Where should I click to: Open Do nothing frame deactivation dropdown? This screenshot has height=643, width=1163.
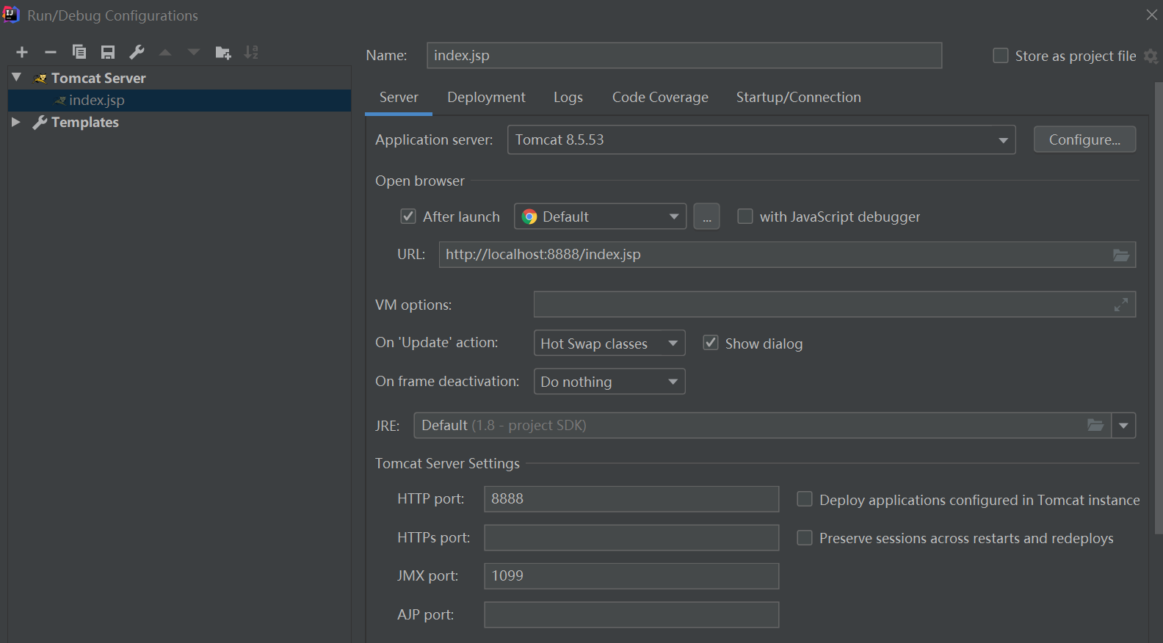pyautogui.click(x=609, y=382)
